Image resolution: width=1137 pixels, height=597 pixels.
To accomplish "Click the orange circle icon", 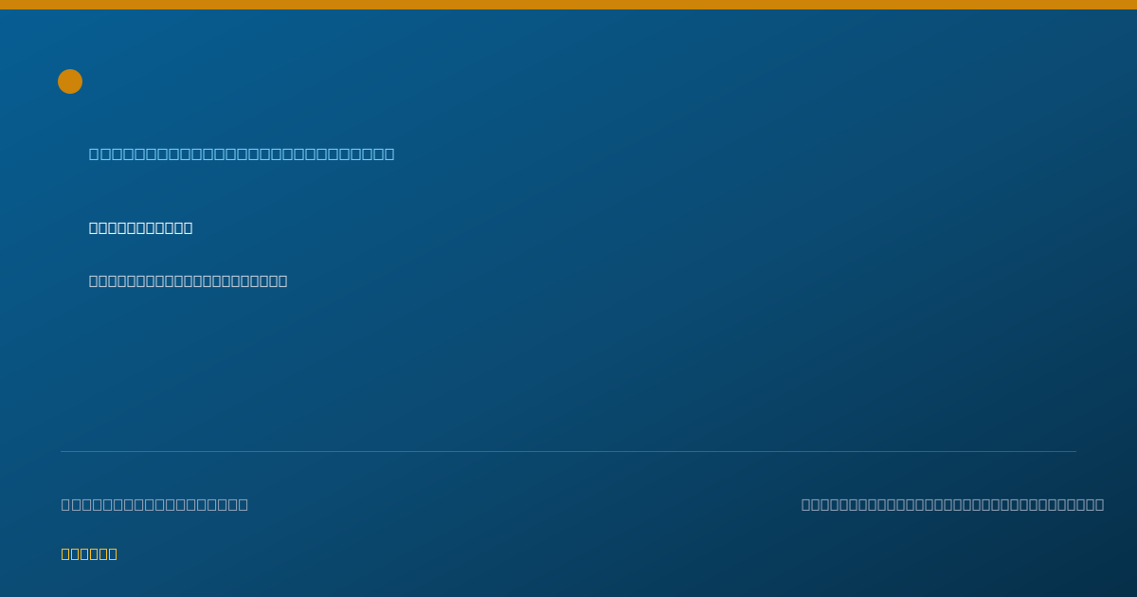I will [70, 81].
